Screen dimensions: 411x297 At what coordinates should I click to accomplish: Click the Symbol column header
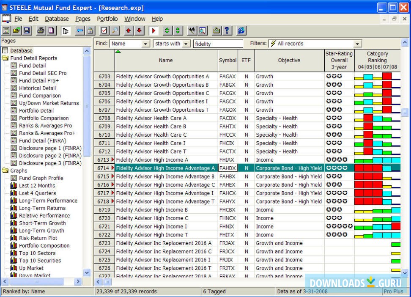227,60
